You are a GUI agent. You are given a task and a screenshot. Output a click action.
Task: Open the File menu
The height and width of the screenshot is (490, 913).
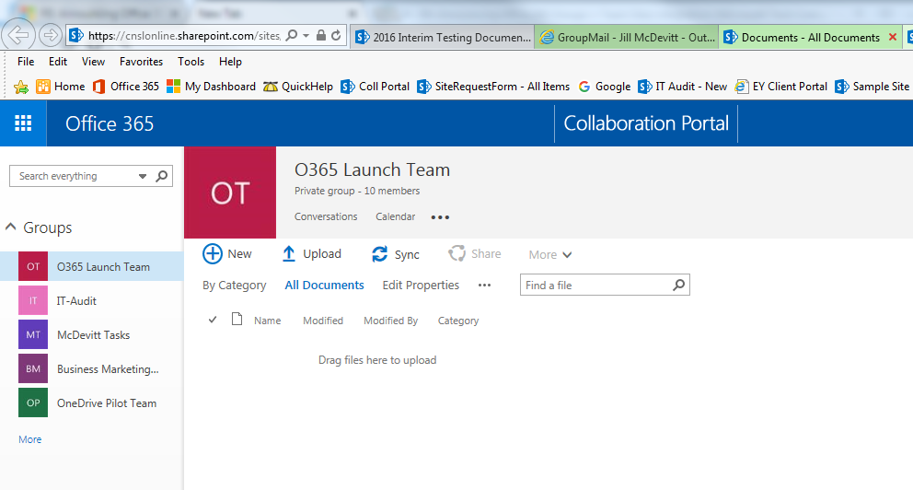(x=26, y=62)
